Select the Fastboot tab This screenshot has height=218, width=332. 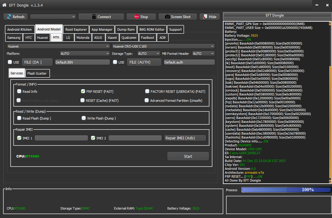(148, 38)
